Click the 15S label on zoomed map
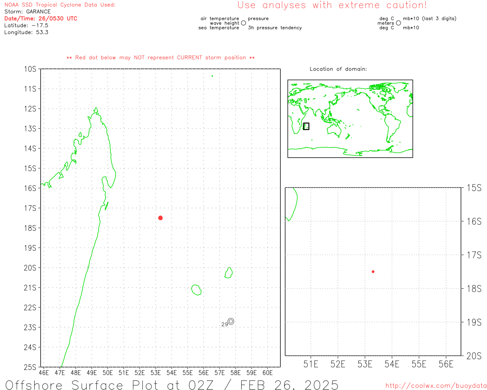The height and width of the screenshot is (390, 487). pyautogui.click(x=474, y=188)
